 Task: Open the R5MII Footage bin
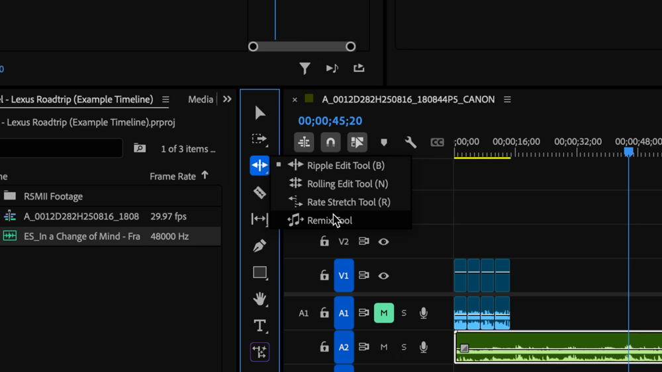tap(53, 196)
